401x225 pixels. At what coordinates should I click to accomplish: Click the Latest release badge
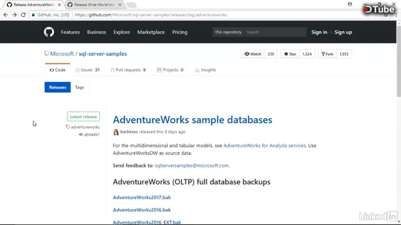pyautogui.click(x=83, y=117)
